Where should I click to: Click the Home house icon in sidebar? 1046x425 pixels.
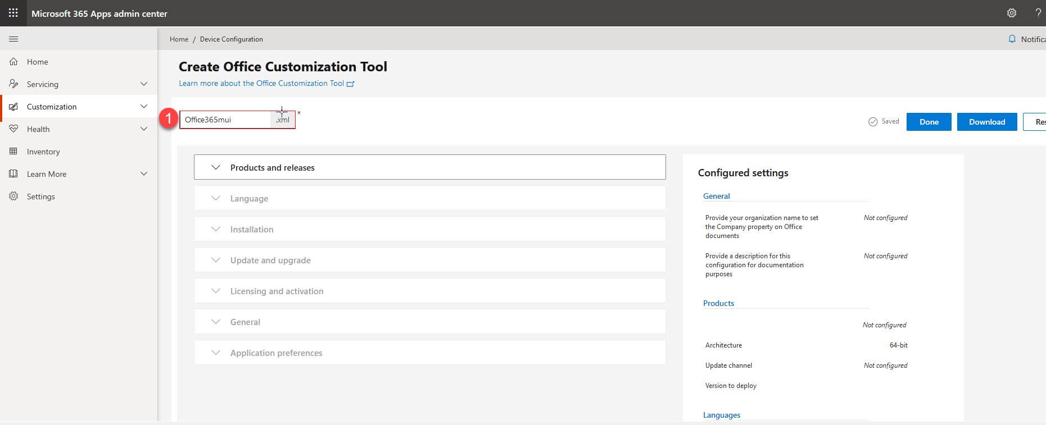13,62
